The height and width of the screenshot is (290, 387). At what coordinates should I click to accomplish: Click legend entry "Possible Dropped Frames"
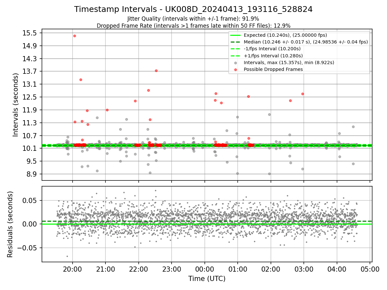click(273, 69)
